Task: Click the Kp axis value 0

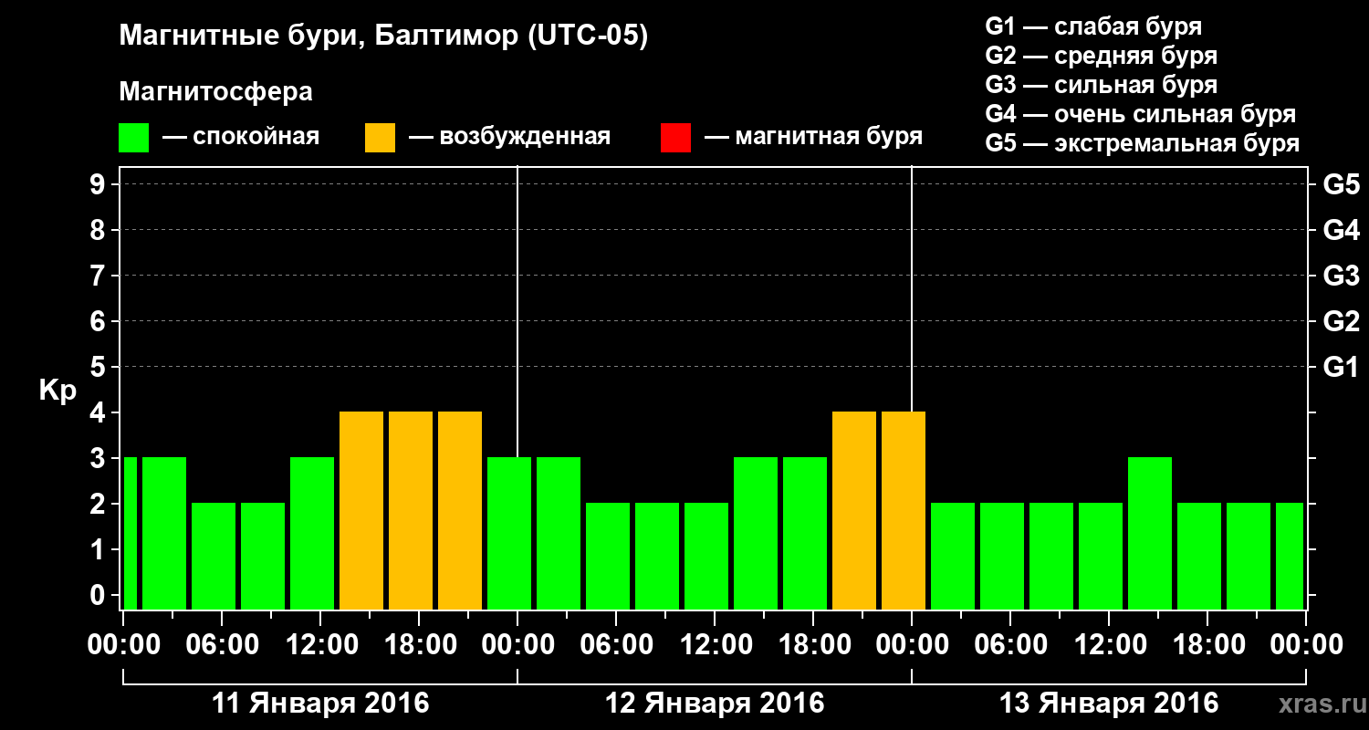Action: point(99,595)
